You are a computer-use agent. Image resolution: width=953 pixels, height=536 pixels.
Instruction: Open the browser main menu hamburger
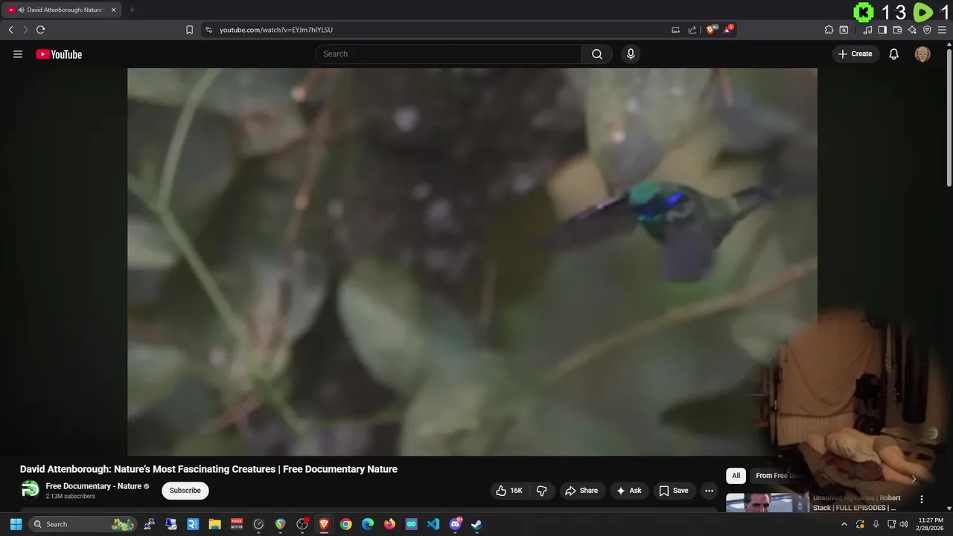tap(942, 30)
